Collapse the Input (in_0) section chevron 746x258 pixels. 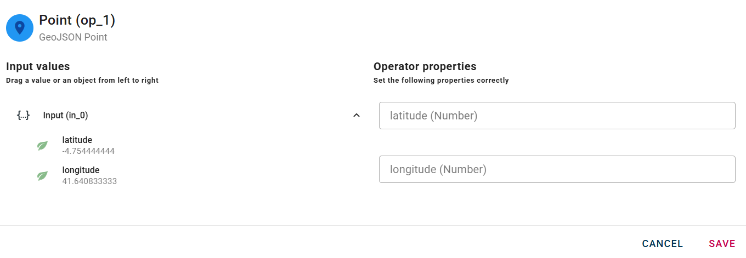click(357, 115)
